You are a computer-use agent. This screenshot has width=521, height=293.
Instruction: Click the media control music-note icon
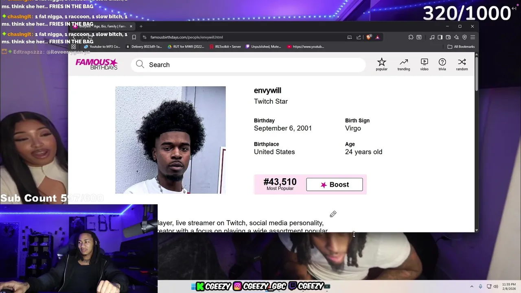pyautogui.click(x=432, y=37)
